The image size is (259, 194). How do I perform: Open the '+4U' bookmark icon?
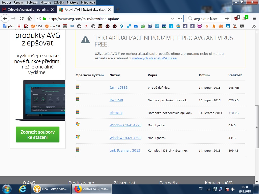(x=164, y=26)
